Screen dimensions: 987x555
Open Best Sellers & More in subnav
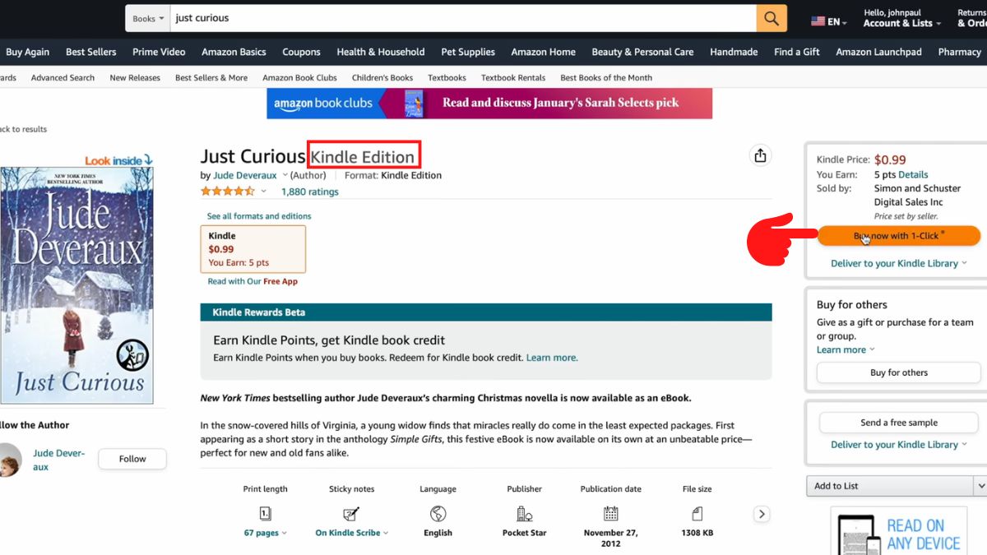pyautogui.click(x=211, y=78)
